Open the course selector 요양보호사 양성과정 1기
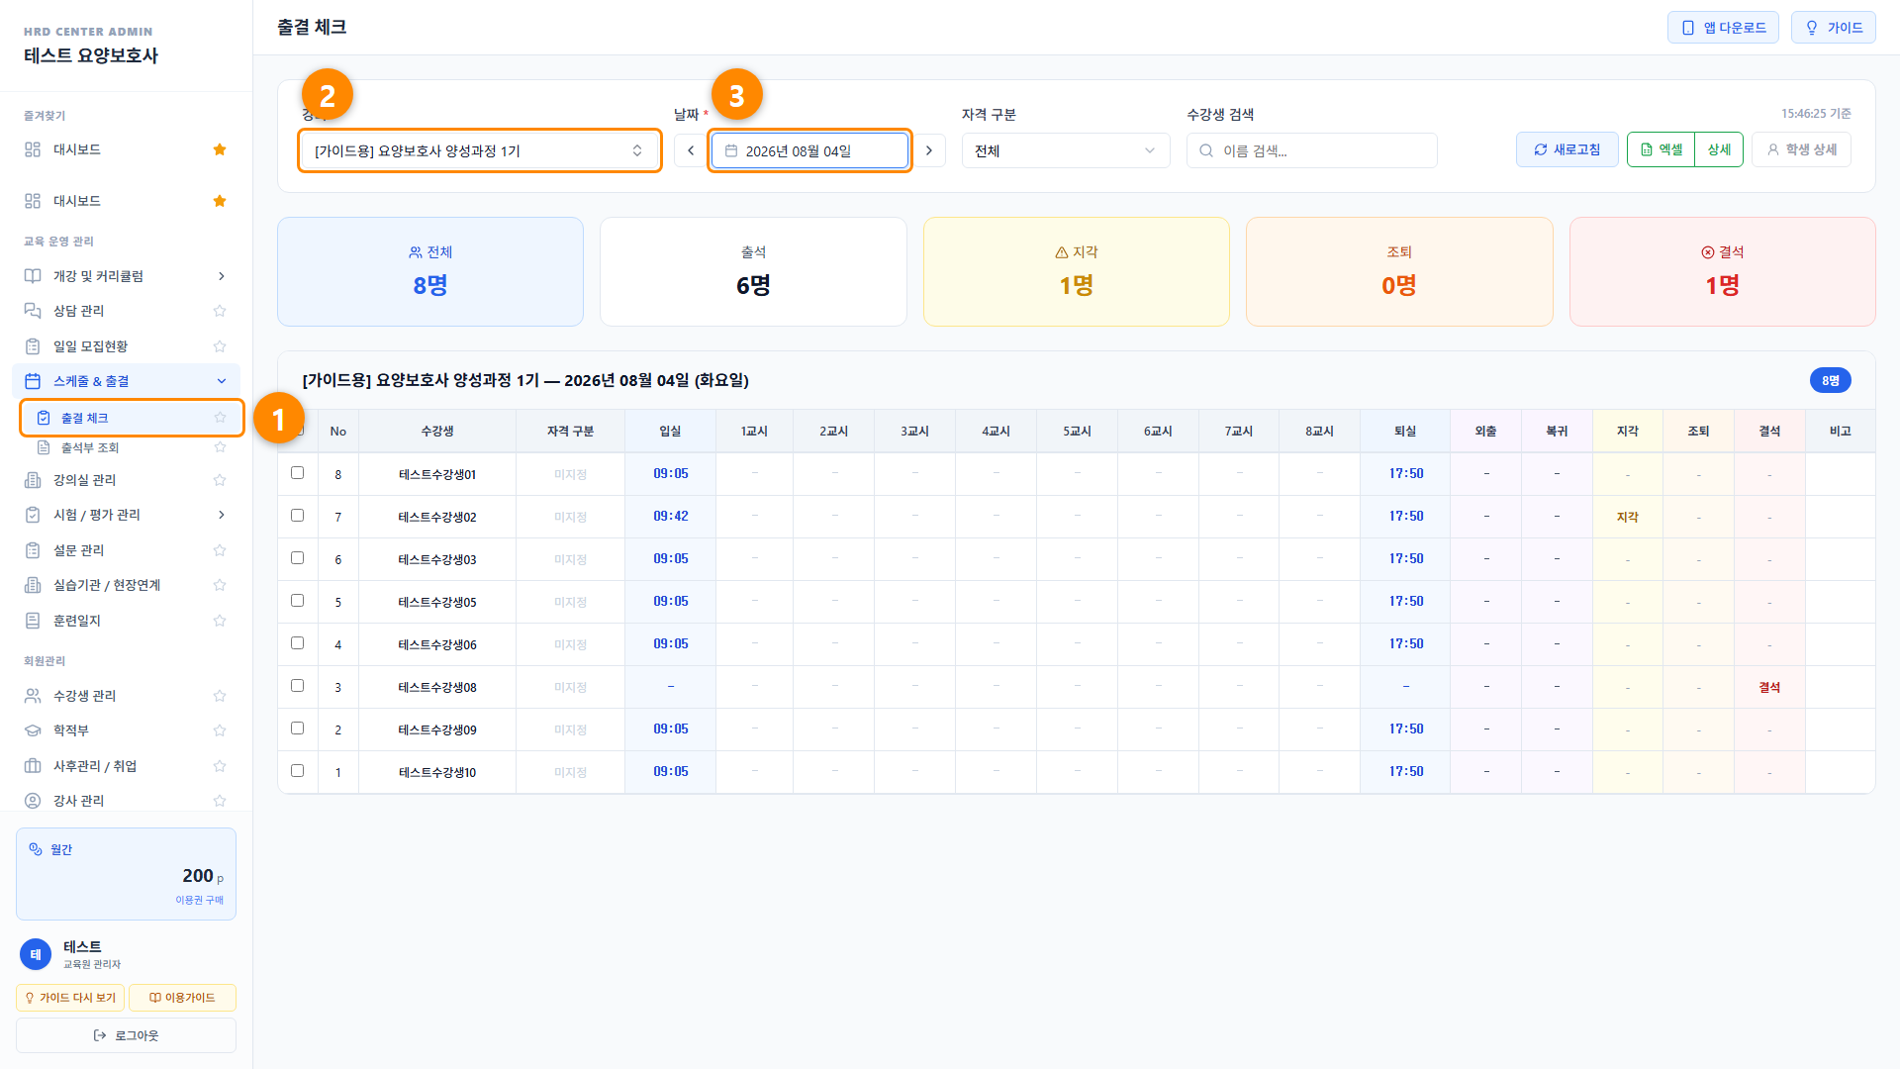The image size is (1900, 1069). click(480, 150)
